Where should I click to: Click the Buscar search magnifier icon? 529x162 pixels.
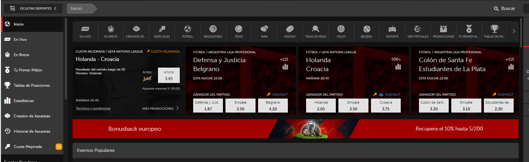(x=496, y=9)
